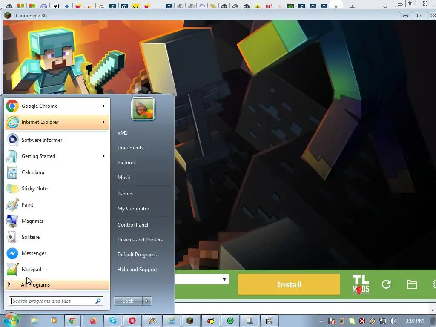Click the Notepad++ icon in Start menu
Screen dimensions: 436x327
[x=12, y=270]
